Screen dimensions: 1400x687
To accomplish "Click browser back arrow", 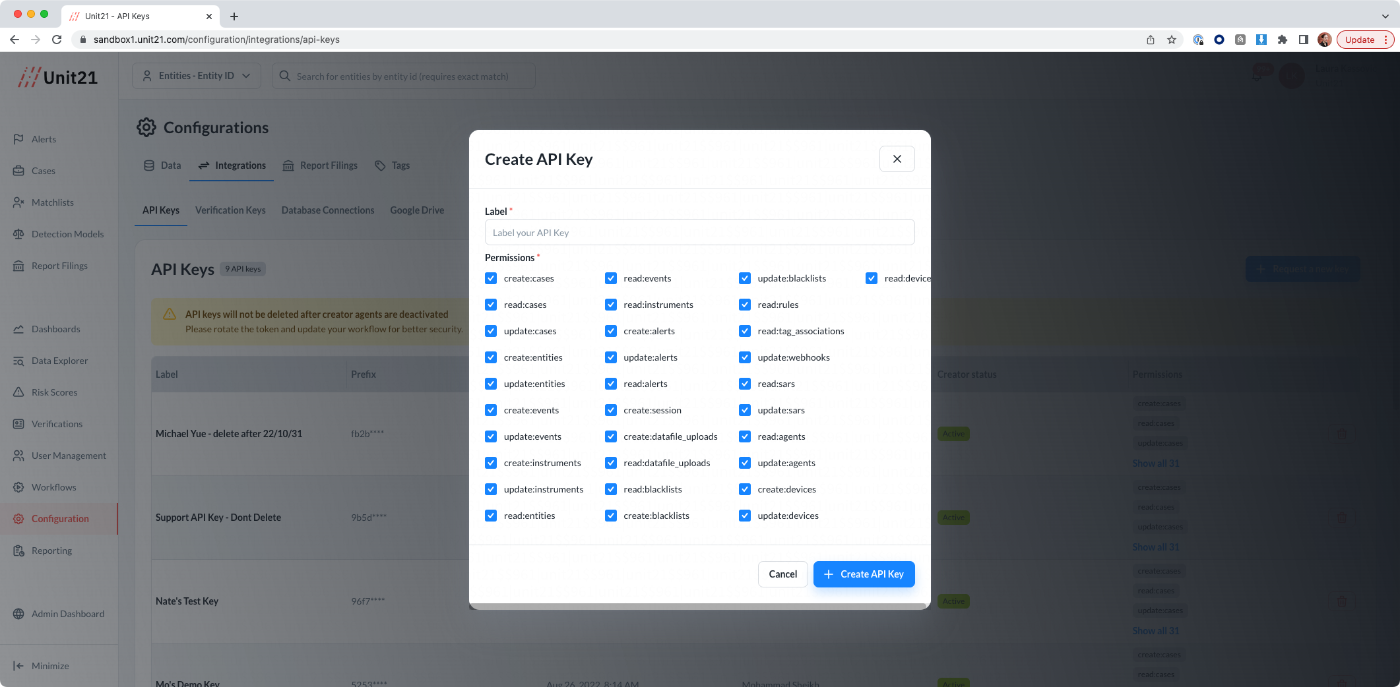I will pyautogui.click(x=15, y=40).
